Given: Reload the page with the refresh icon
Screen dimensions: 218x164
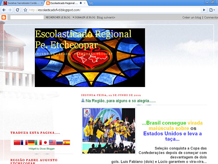Looking at the screenshot, I should (17, 10).
